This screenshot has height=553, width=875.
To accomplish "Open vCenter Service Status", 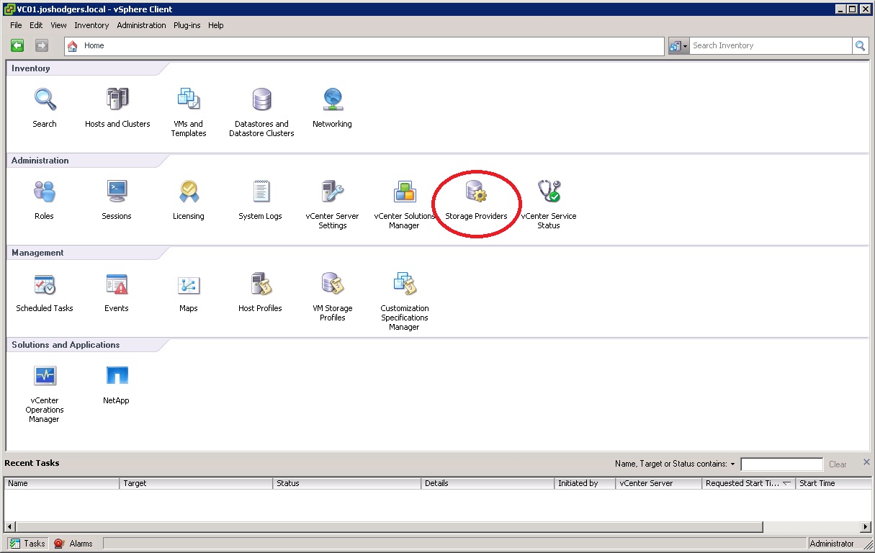I will tap(549, 192).
